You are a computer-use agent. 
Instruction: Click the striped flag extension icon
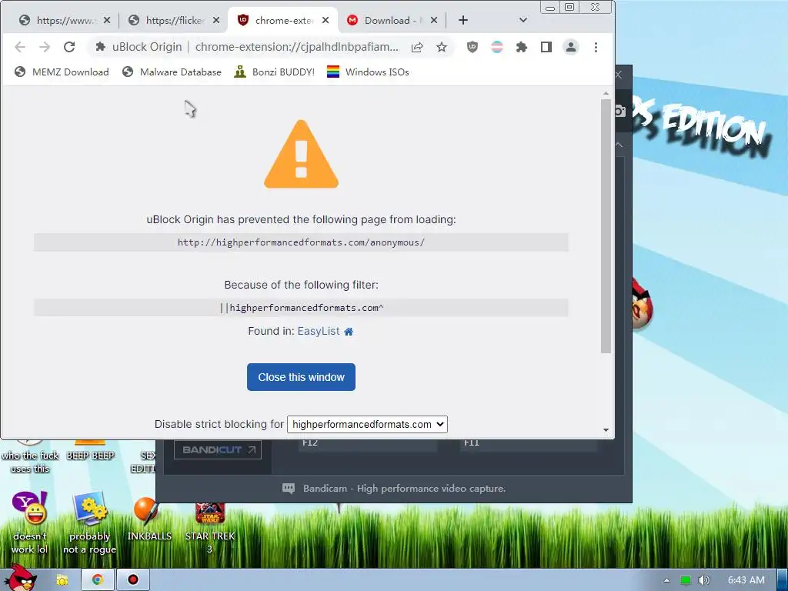coord(497,47)
